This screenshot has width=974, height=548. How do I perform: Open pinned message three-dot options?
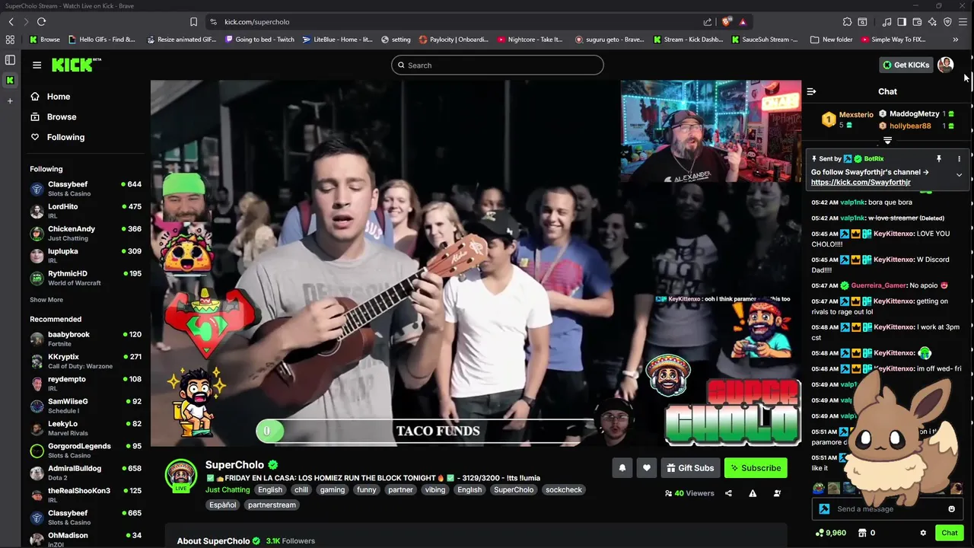point(959,158)
